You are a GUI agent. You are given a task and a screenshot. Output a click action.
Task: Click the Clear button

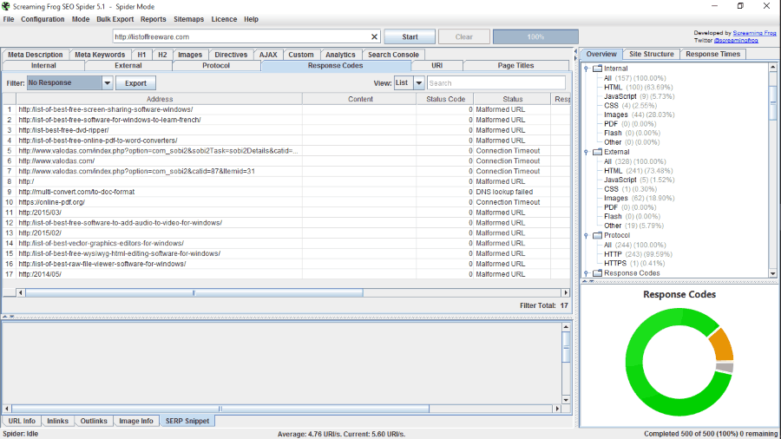pyautogui.click(x=463, y=36)
